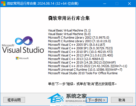Viewport: 136px width, 106px height.
Task: Click Microsoft Visual C++ 2005 SP1 entry
Action: pyautogui.click(x=77, y=45)
